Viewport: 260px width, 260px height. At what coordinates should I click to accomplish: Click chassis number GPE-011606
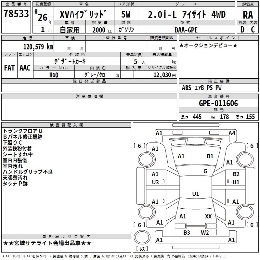click(218, 103)
